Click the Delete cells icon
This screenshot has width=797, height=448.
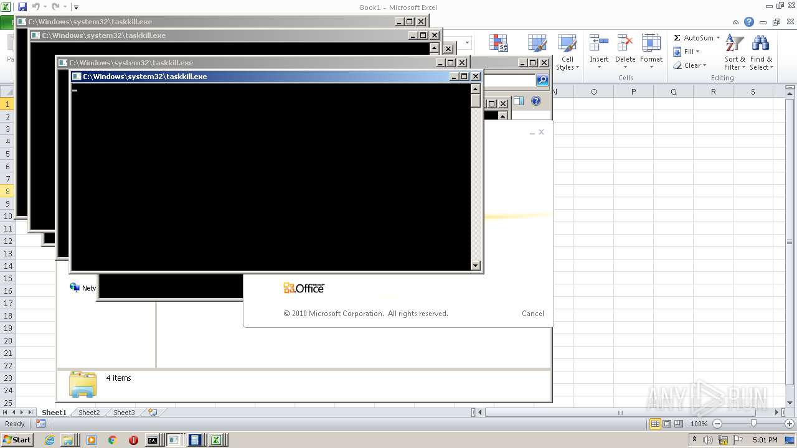tap(625, 43)
